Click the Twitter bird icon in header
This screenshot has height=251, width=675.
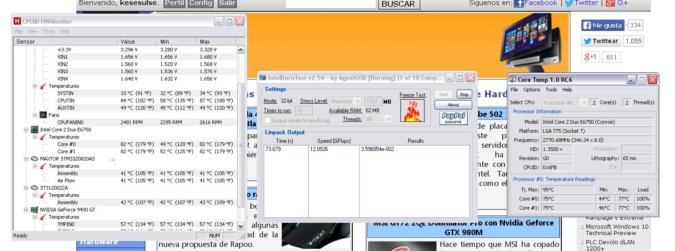pyautogui.click(x=569, y=3)
